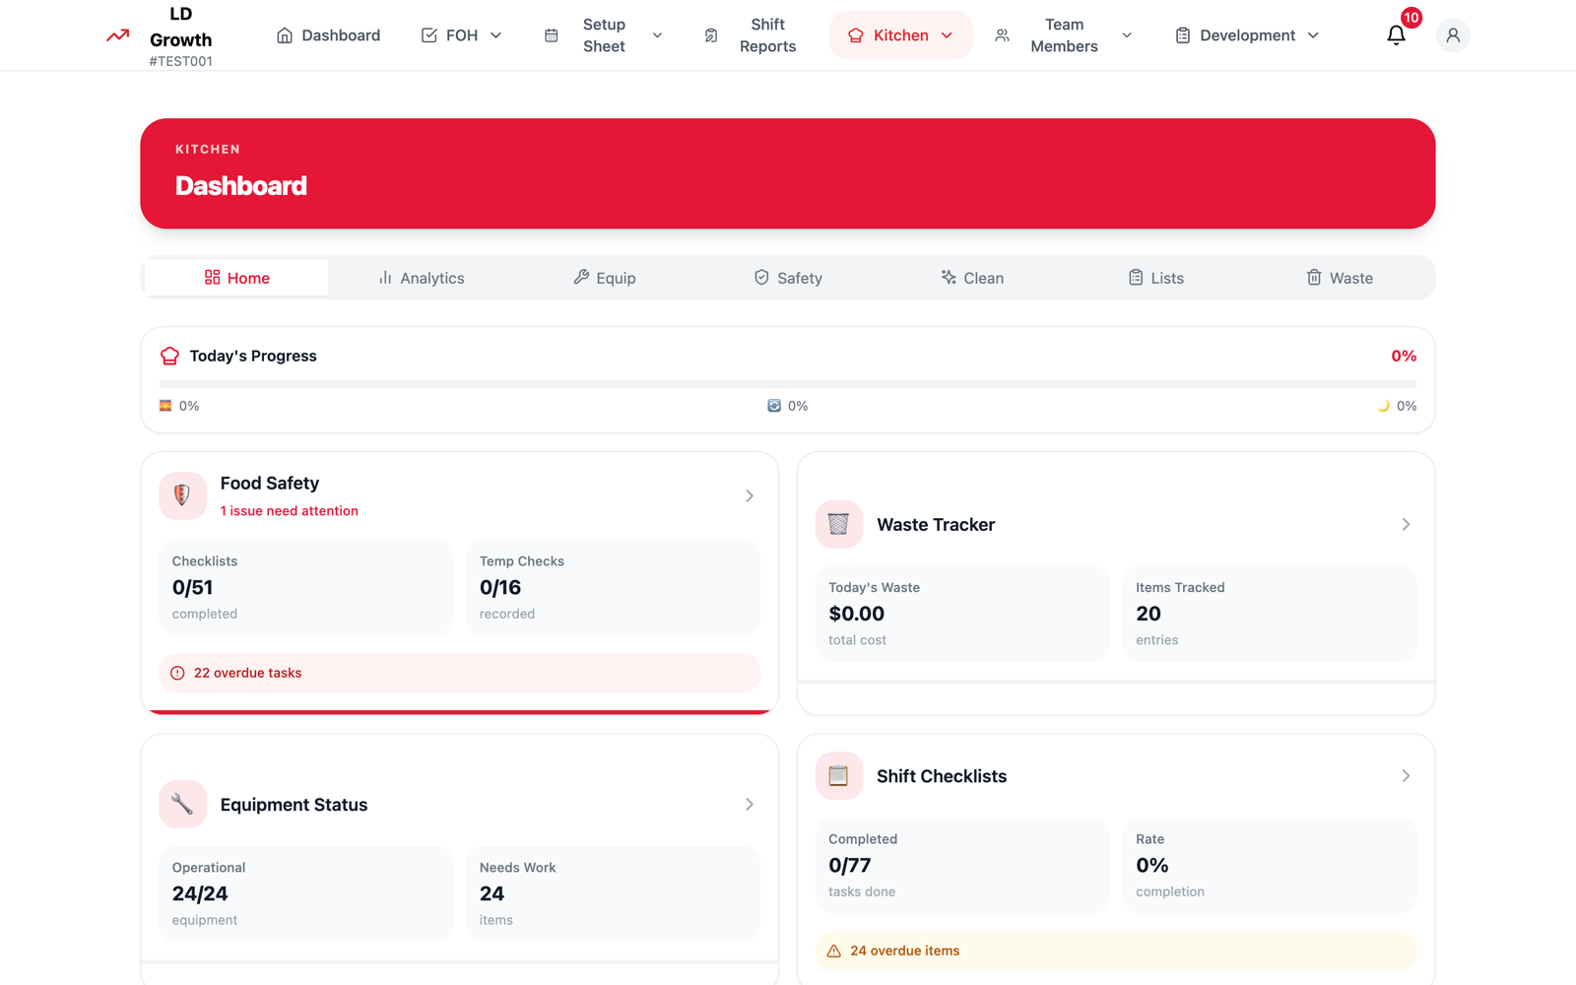1576x985 pixels.
Task: Switch to the Lists tab
Action: [1155, 278]
